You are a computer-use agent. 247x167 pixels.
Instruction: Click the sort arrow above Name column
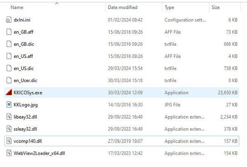(x=57, y=3)
